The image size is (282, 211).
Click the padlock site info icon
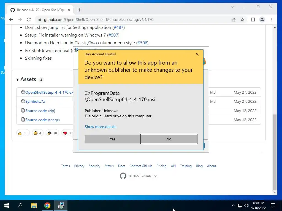point(40,20)
